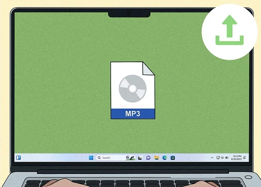Screen dimensions: 261x187
Task: Open Task View from the taskbar
Action: 140,158
